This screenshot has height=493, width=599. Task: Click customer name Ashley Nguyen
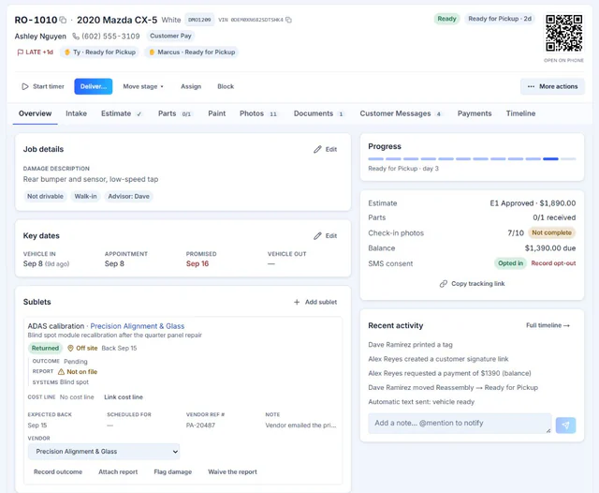pos(40,37)
